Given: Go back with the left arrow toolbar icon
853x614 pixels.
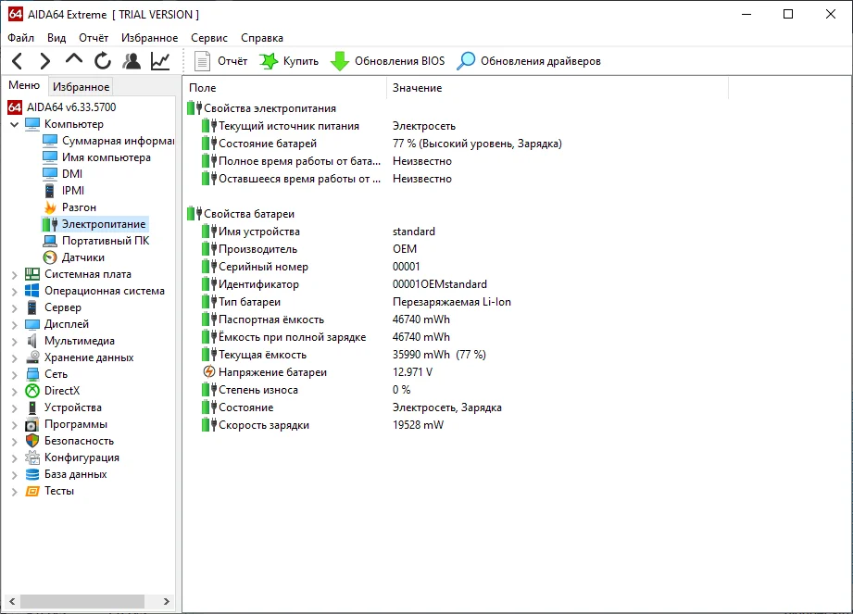Looking at the screenshot, I should [18, 61].
